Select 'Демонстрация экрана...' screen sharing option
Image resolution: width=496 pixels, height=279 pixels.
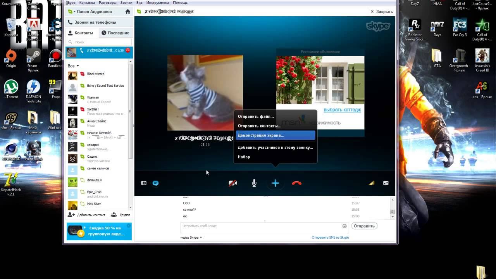(x=276, y=135)
